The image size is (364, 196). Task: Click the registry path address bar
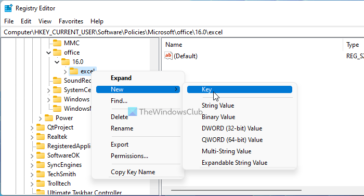pos(182,32)
